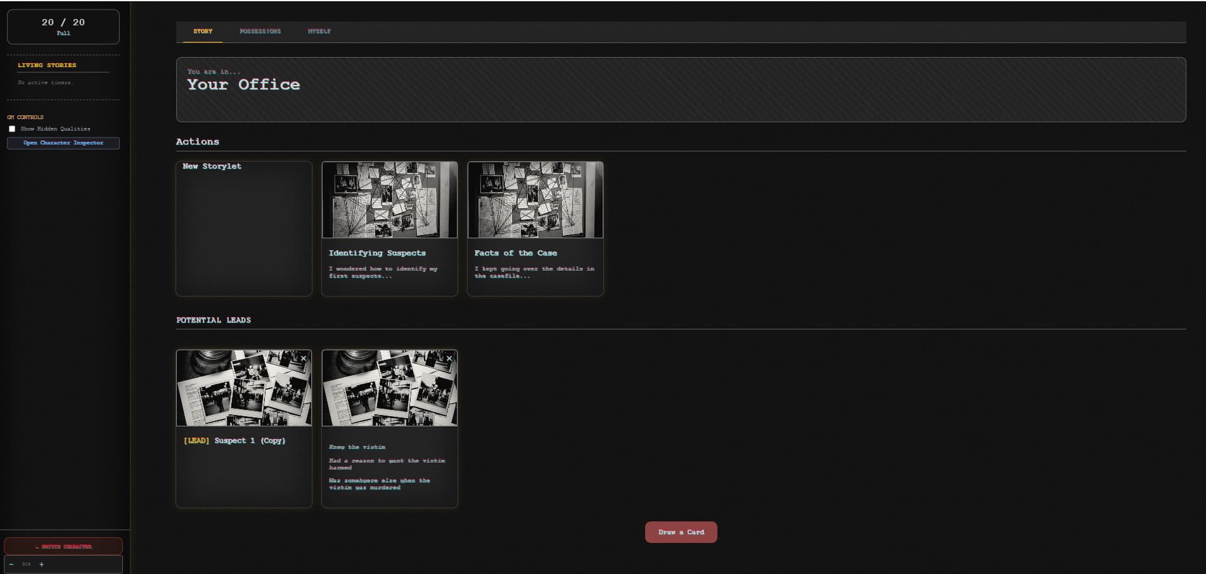Select the Story tab

(x=203, y=31)
